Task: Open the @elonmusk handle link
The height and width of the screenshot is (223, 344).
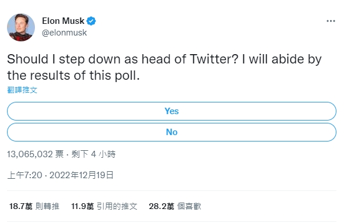Action: coord(64,33)
